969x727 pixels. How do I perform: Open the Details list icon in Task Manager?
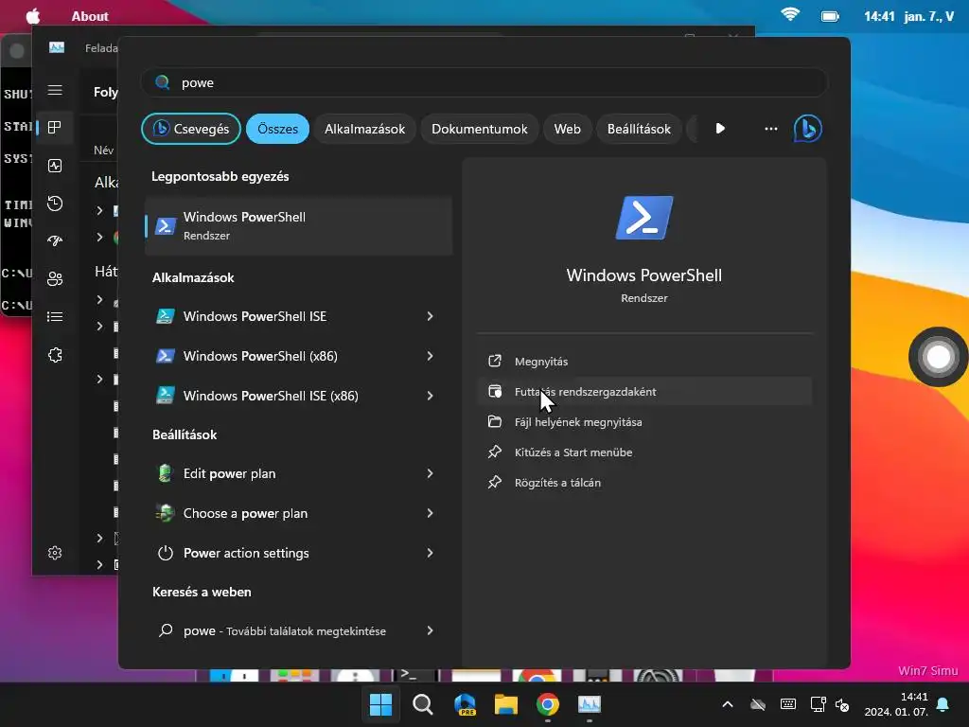pos(54,316)
